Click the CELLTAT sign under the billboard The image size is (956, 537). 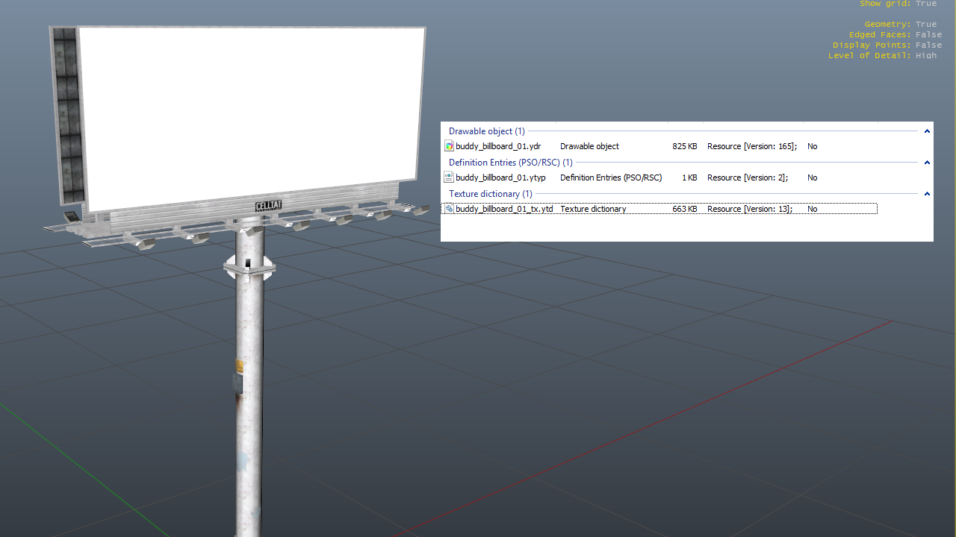pos(268,206)
